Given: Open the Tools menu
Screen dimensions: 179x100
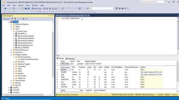Looking at the screenshot, I should tap(28, 5).
